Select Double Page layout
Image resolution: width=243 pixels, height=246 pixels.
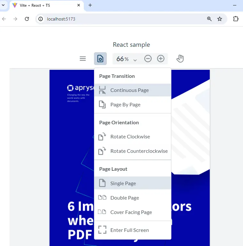[x=133, y=198]
